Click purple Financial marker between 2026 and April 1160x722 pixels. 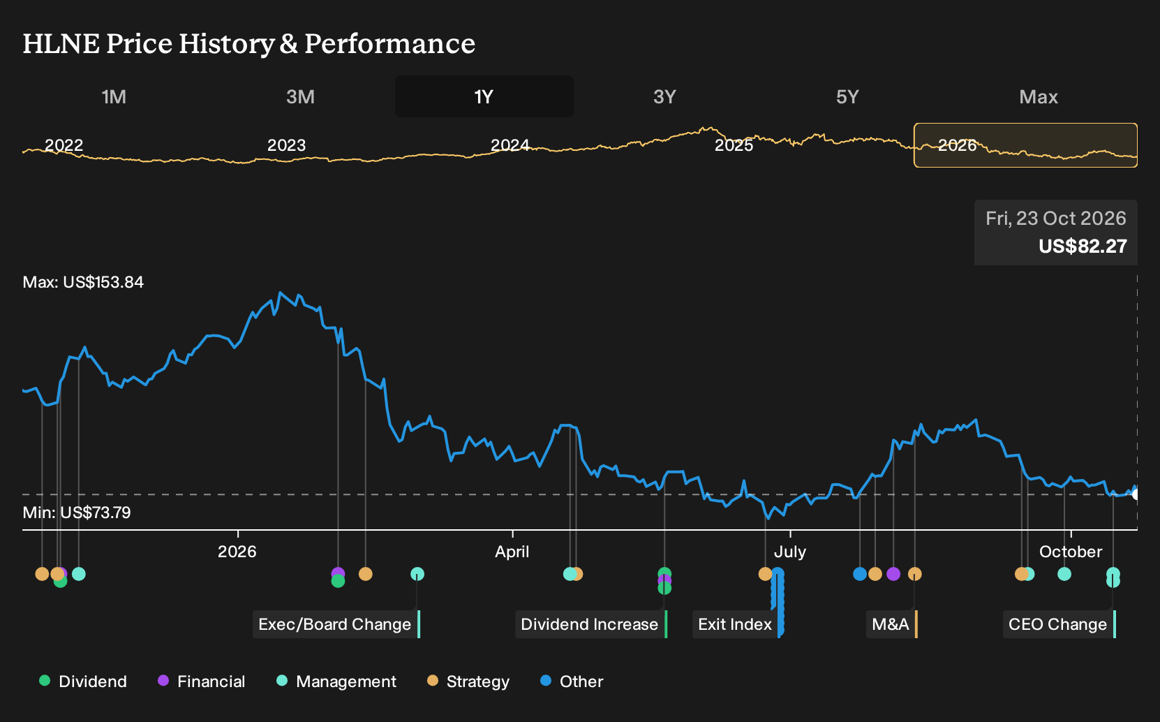[338, 573]
